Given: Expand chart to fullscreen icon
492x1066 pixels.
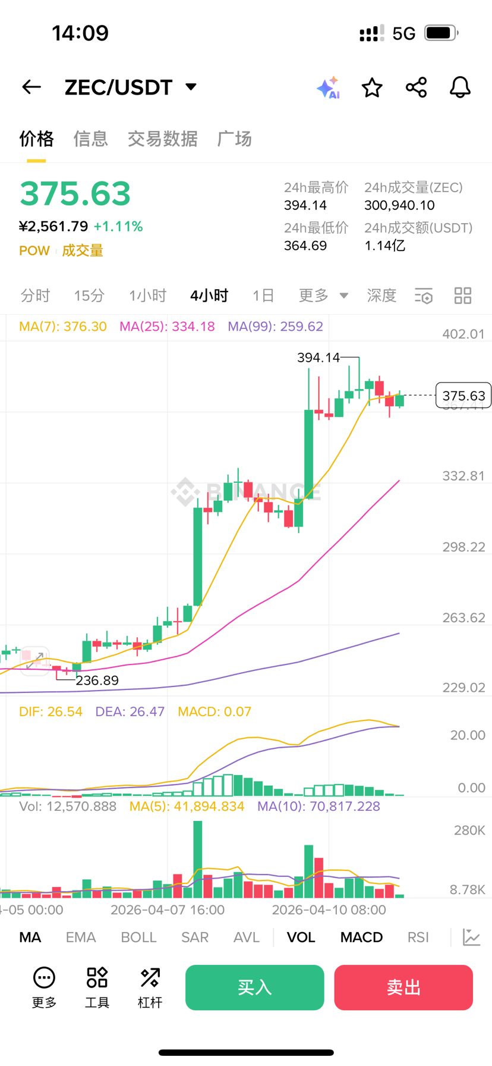Looking at the screenshot, I should click(x=34, y=660).
